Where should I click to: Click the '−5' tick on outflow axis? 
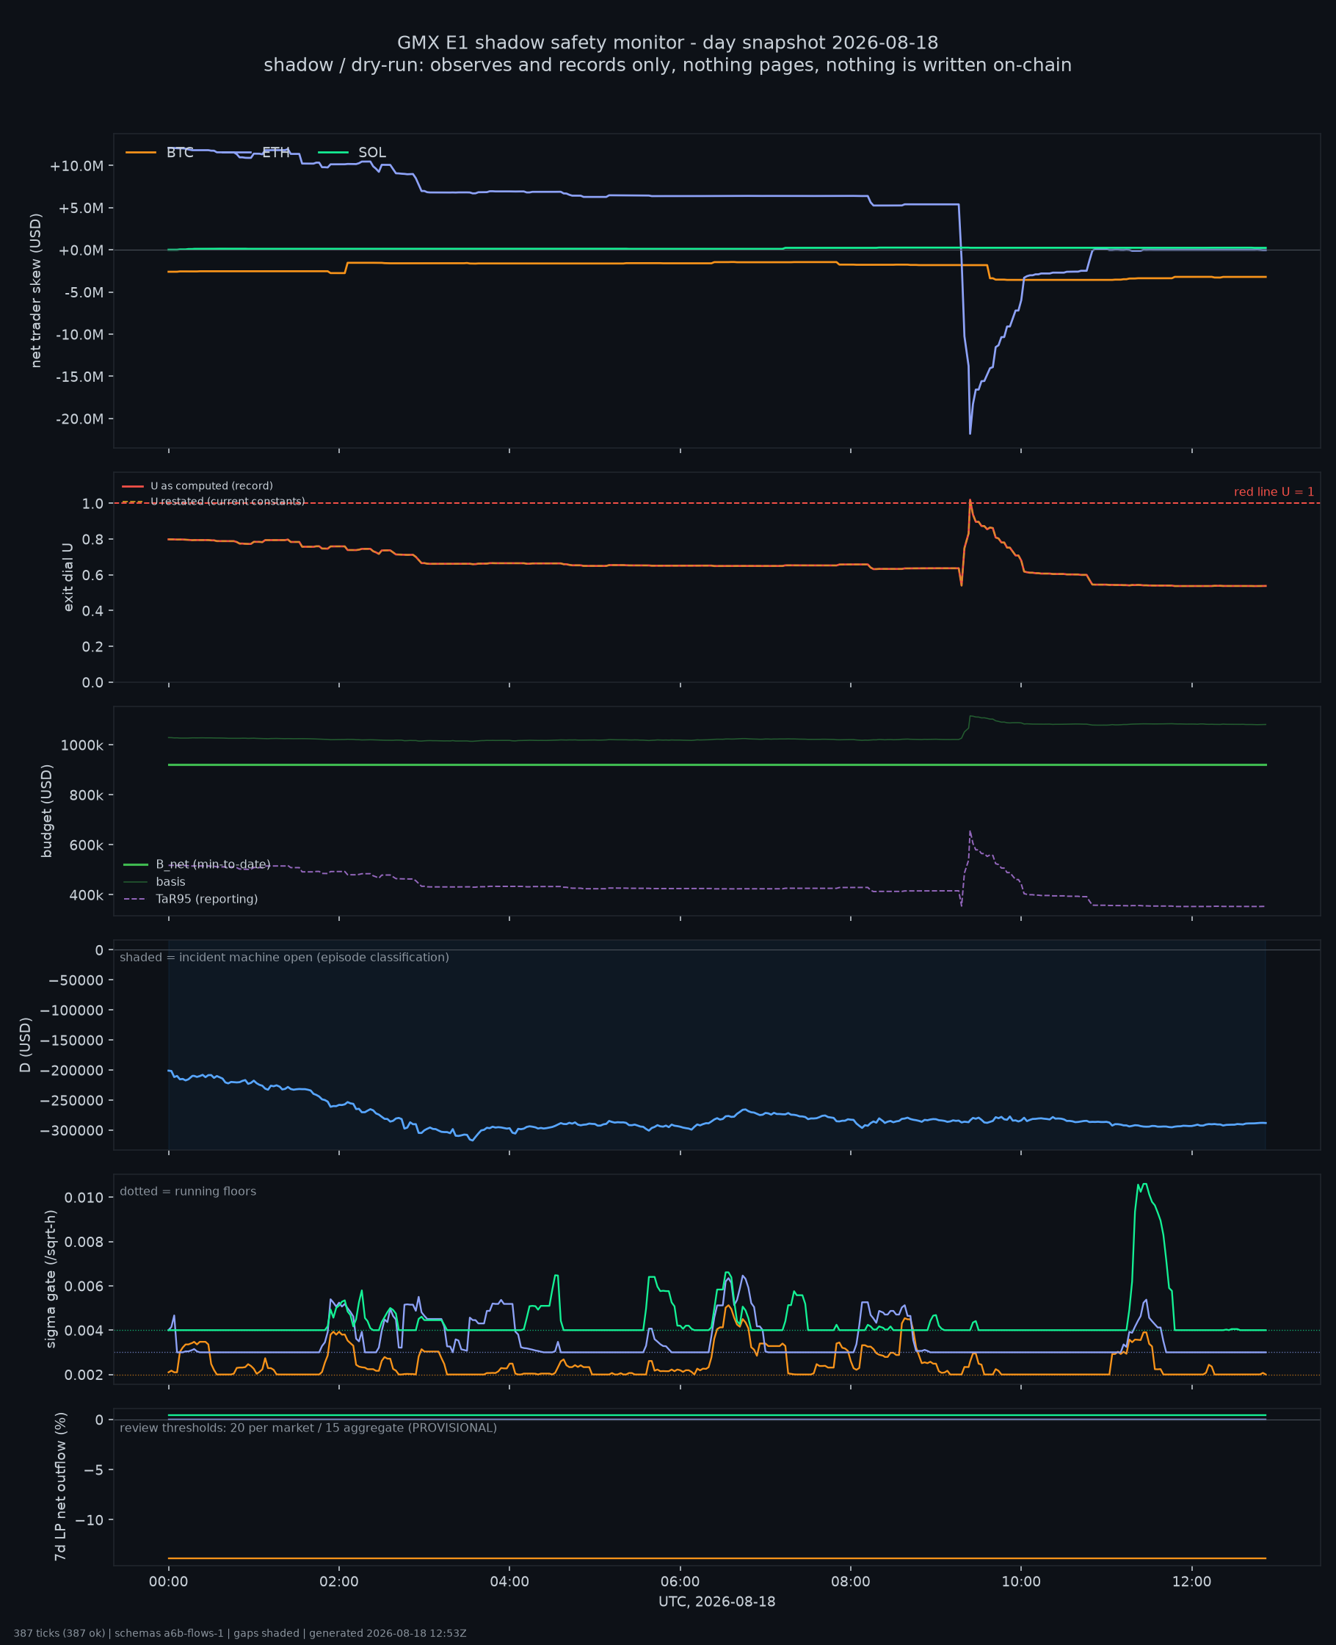coord(94,1469)
